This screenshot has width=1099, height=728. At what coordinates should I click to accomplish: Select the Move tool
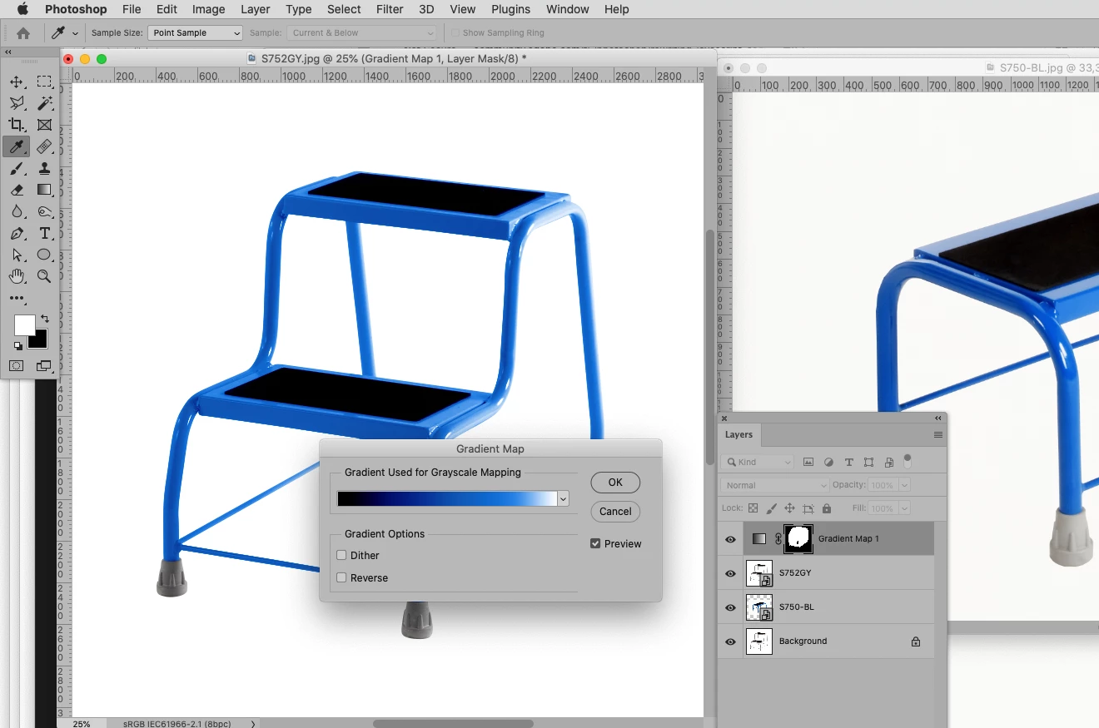coord(16,82)
